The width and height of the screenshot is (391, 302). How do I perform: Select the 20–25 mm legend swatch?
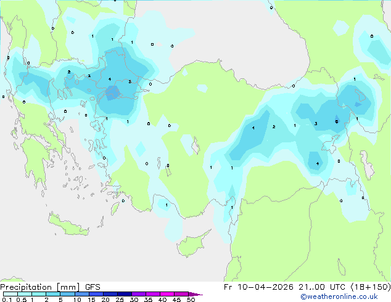pyautogui.click(x=110, y=294)
